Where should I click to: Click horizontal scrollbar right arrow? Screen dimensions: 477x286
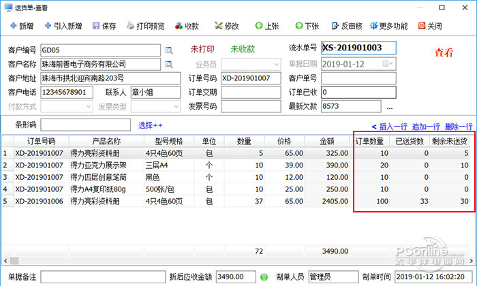472,261
